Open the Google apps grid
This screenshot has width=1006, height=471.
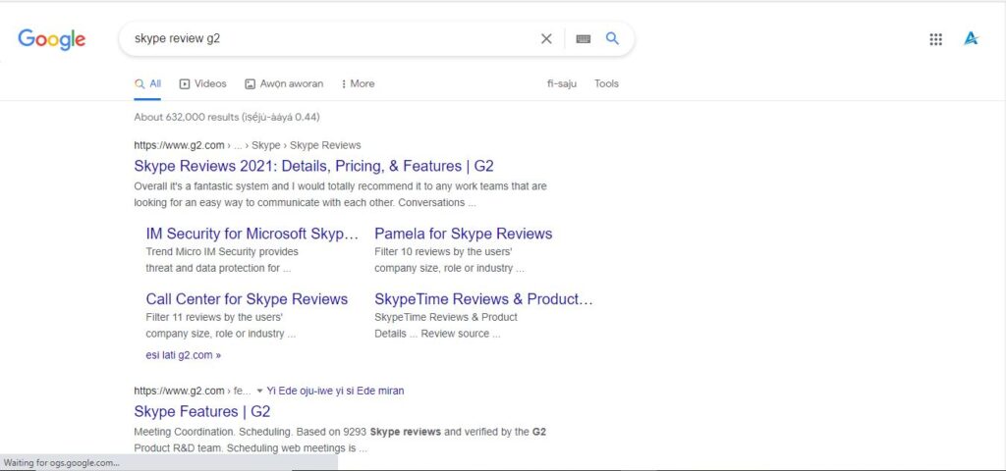[935, 39]
